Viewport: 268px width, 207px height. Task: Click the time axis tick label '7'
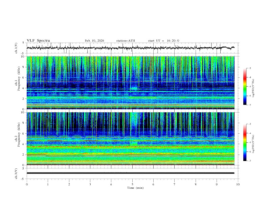175,184
